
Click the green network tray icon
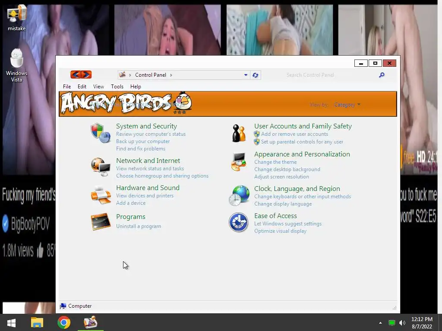[x=392, y=322]
